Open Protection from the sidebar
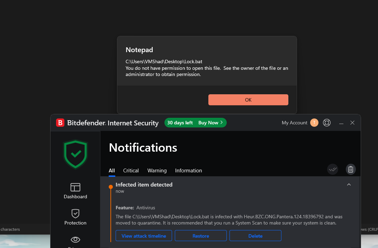Image resolution: width=378 pixels, height=248 pixels. (75, 217)
